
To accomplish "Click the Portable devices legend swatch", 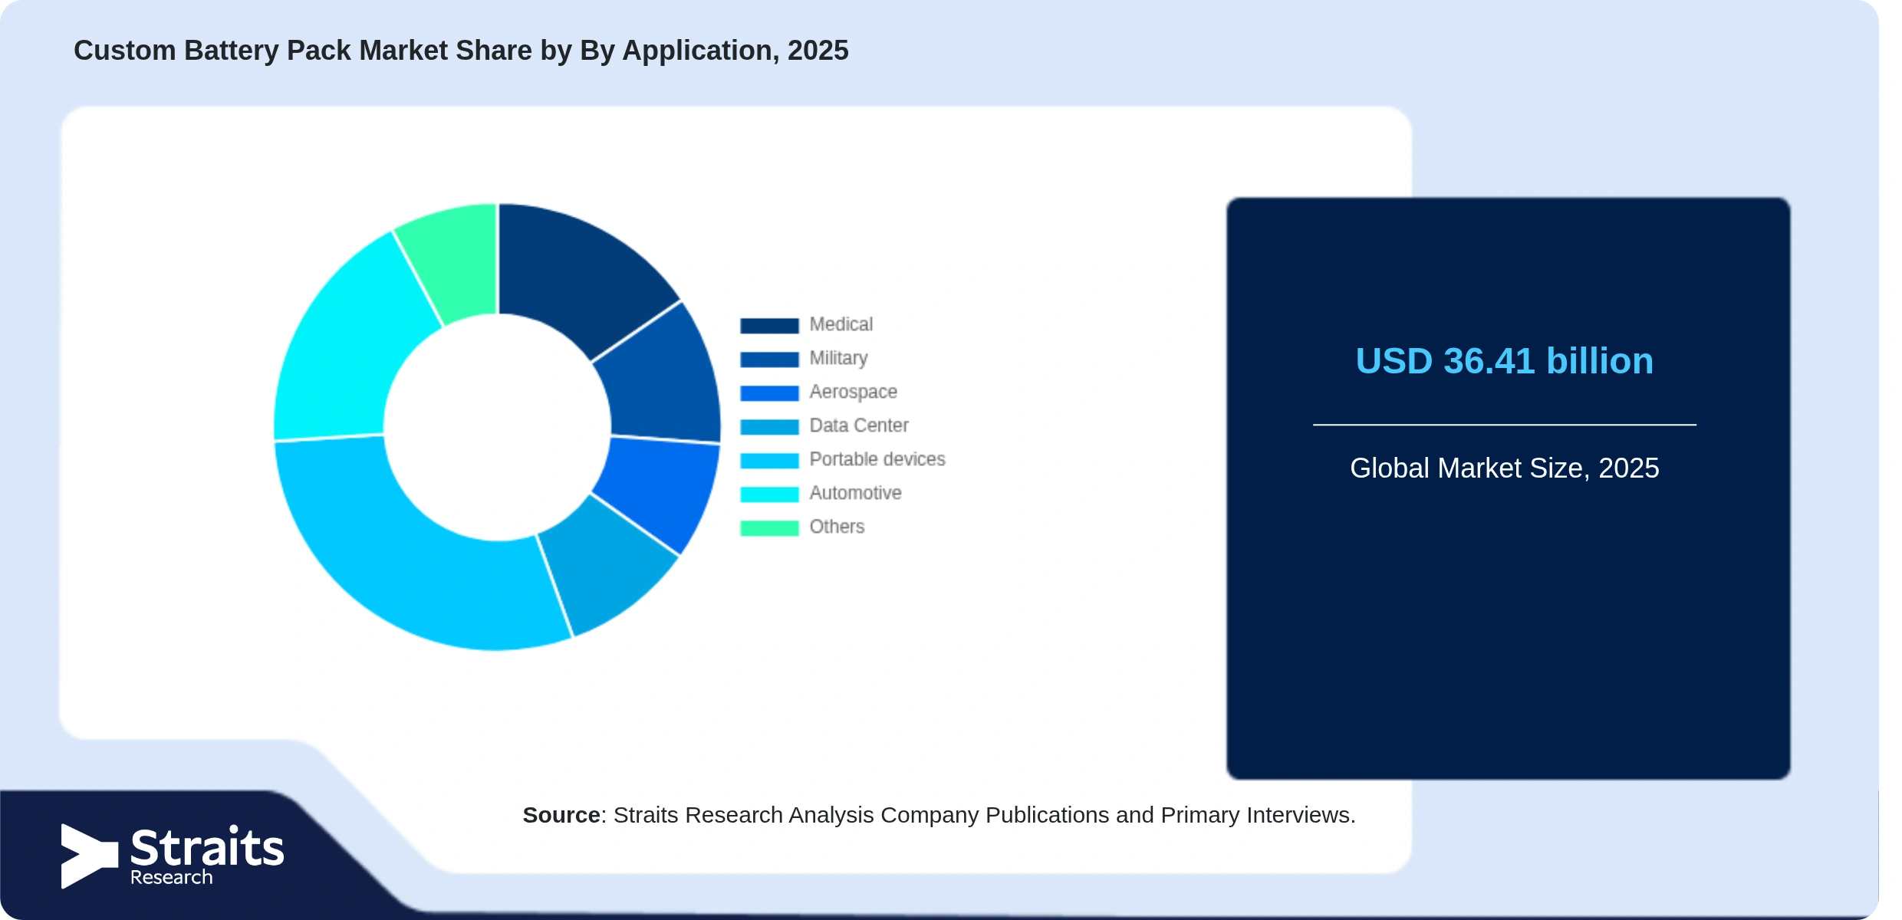I will coord(769,461).
